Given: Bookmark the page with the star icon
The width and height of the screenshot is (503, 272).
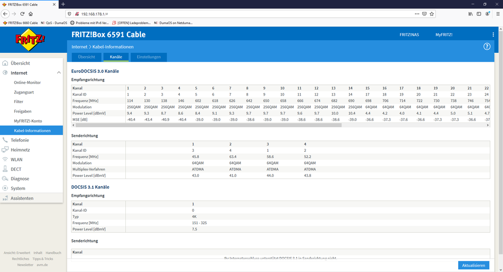Looking at the screenshot, I should pos(432,14).
